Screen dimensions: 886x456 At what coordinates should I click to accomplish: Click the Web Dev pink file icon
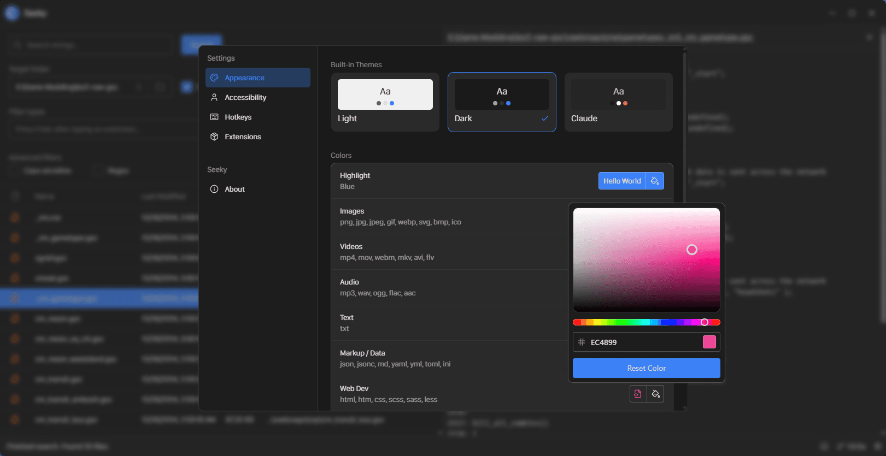638,394
